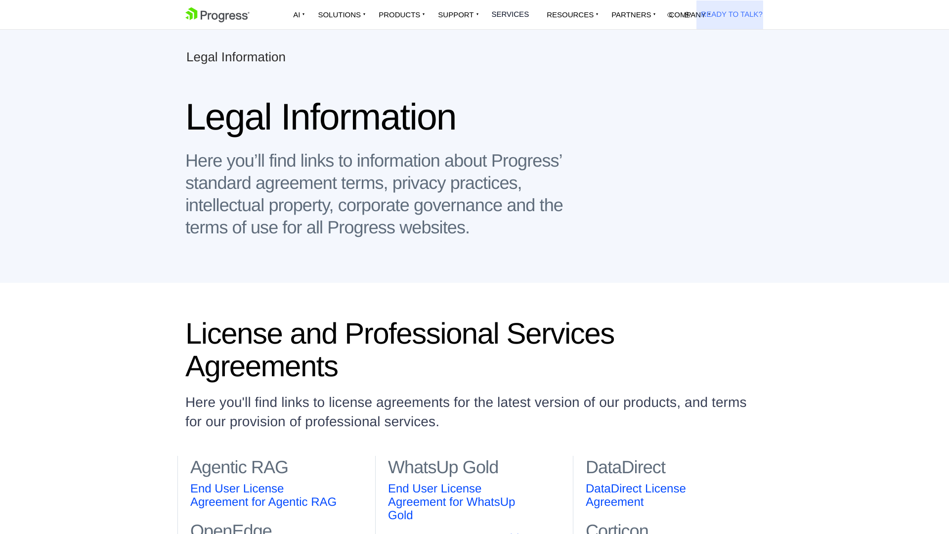Viewport: 949px width, 534px height.
Task: Expand the AI dropdown menu
Action: [298, 15]
